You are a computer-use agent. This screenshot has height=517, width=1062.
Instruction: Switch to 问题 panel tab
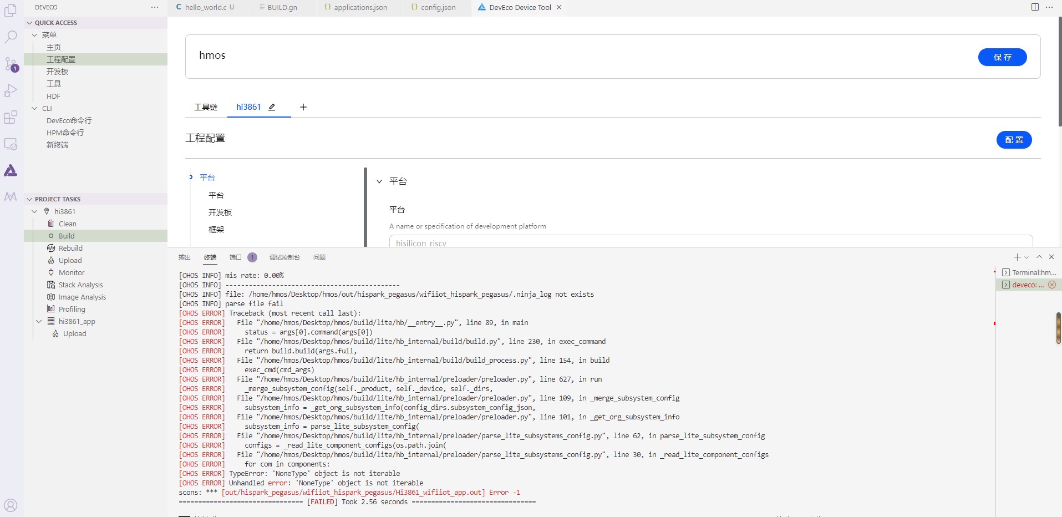[319, 257]
